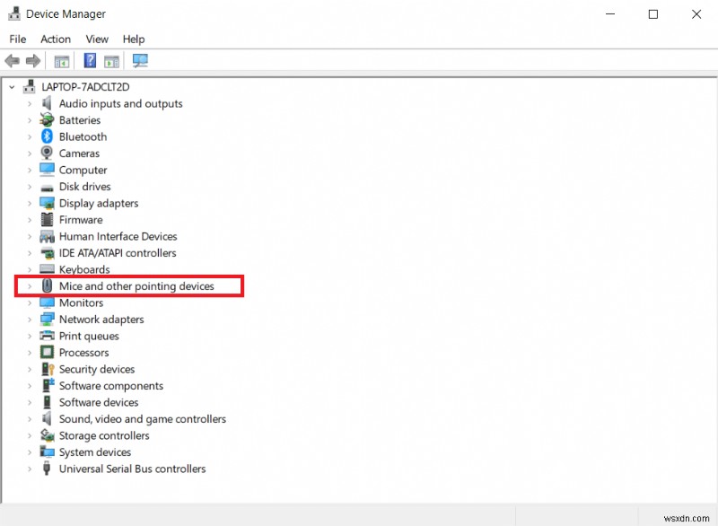The width and height of the screenshot is (718, 526).
Task: Select the Display adapters label
Action: [99, 203]
